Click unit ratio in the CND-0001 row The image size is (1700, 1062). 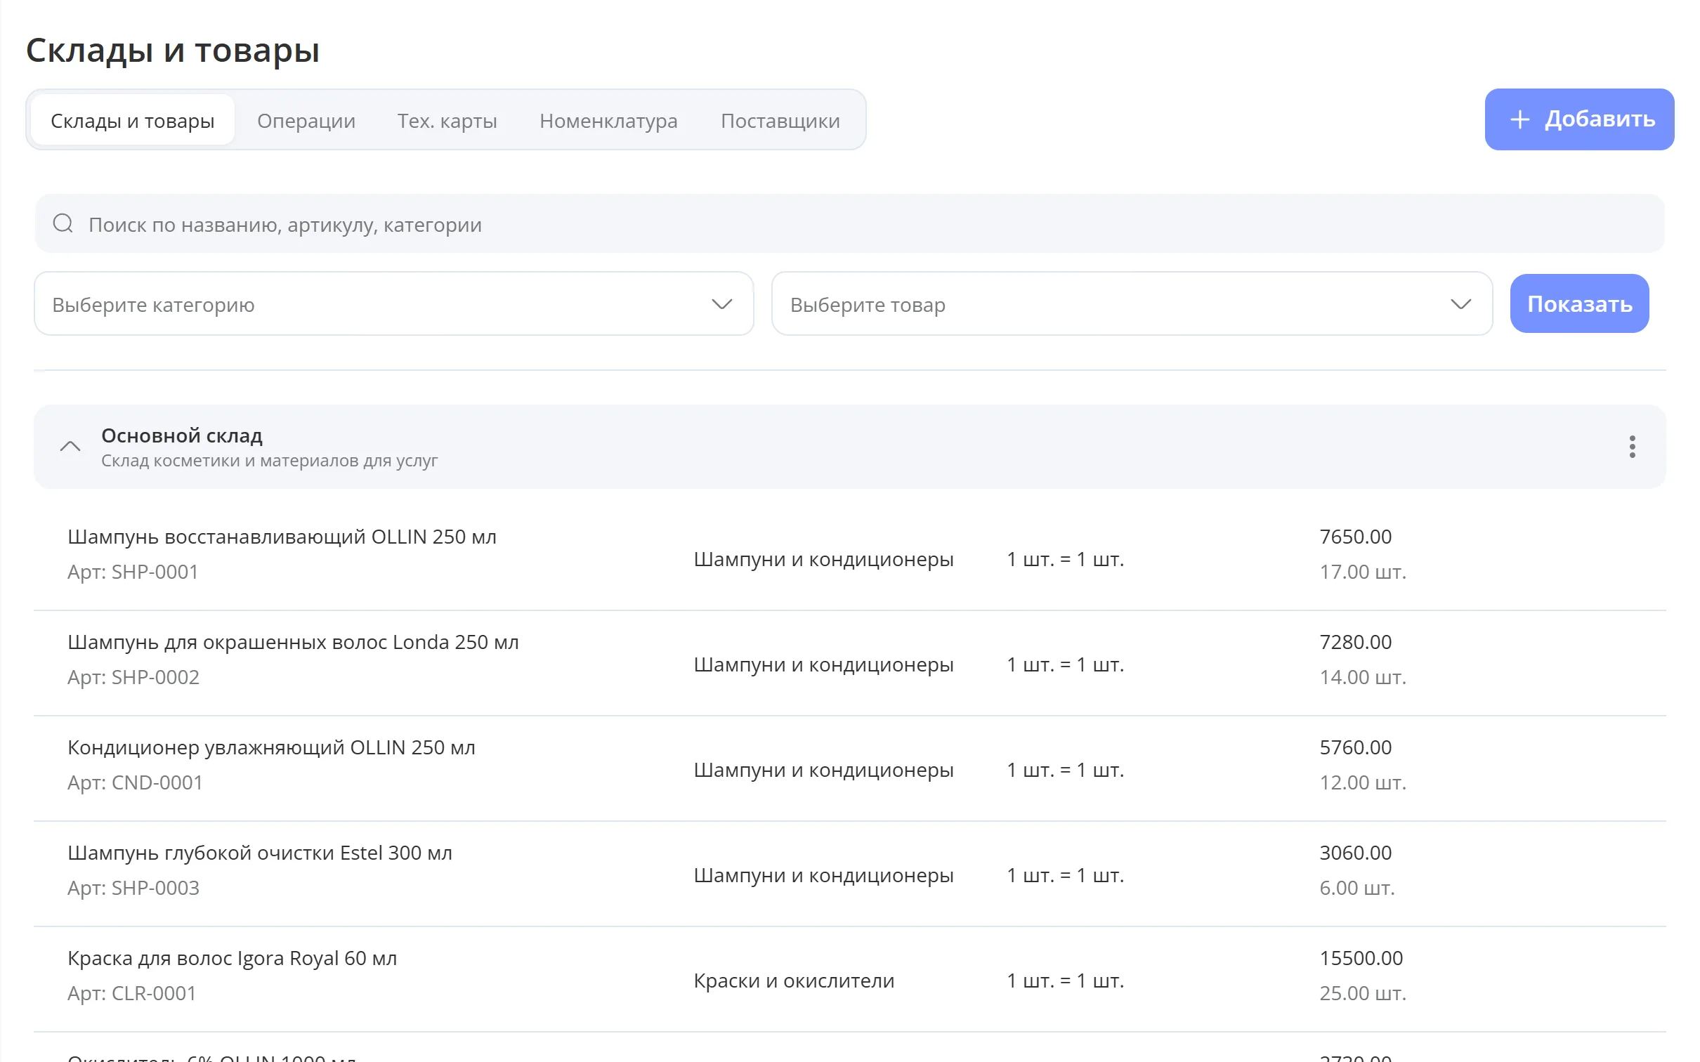(x=1066, y=770)
